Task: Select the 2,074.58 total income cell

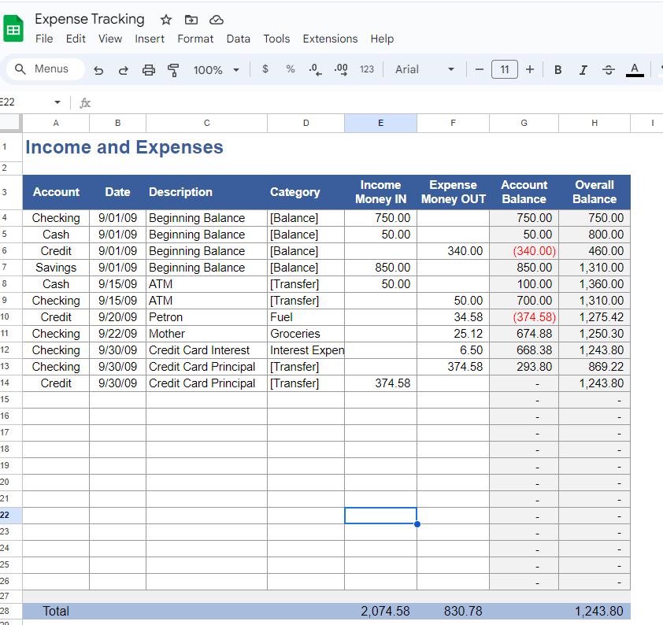Action: (380, 611)
